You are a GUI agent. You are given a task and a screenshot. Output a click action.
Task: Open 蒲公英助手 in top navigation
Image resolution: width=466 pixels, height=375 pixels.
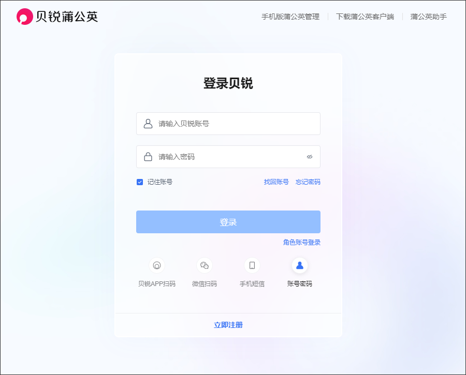pos(429,17)
